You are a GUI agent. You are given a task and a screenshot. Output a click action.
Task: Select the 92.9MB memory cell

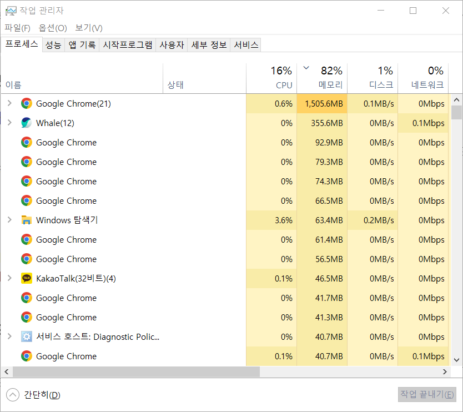(x=322, y=142)
